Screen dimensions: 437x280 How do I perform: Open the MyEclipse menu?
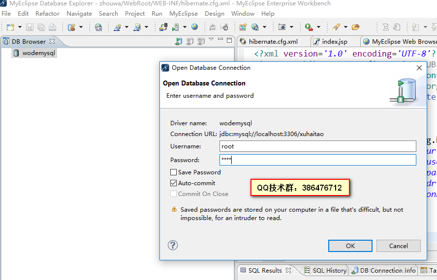point(184,14)
